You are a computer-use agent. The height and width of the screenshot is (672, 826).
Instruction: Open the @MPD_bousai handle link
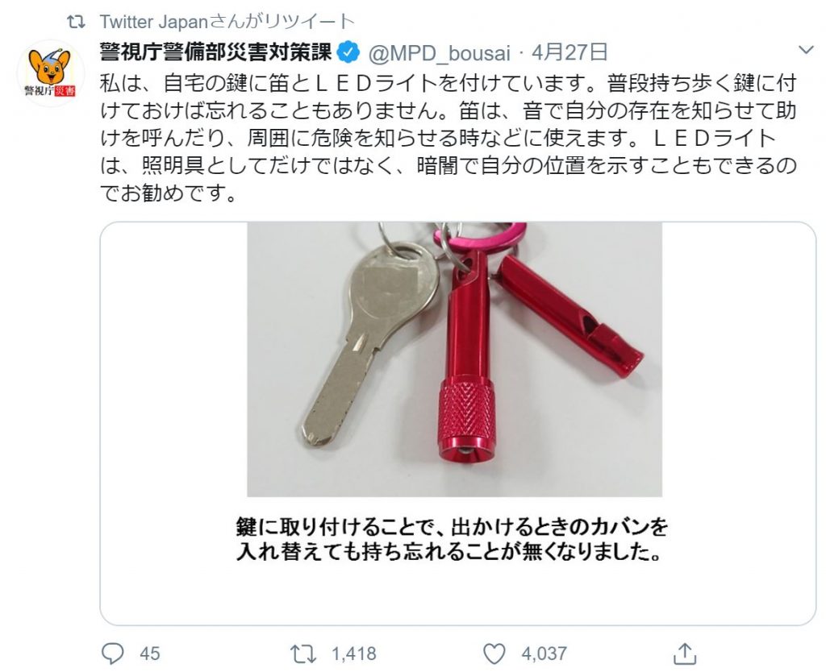[x=440, y=53]
